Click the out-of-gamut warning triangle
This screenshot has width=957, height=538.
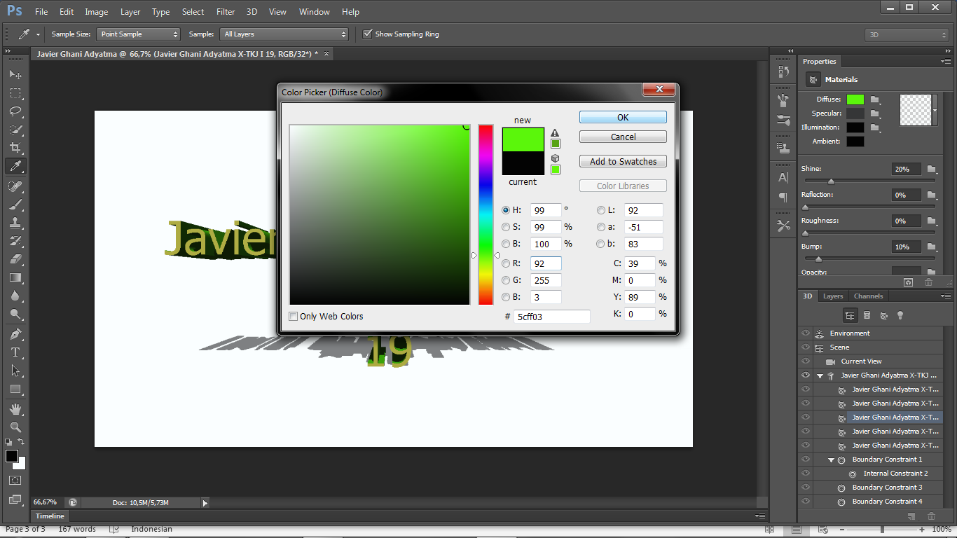point(555,132)
